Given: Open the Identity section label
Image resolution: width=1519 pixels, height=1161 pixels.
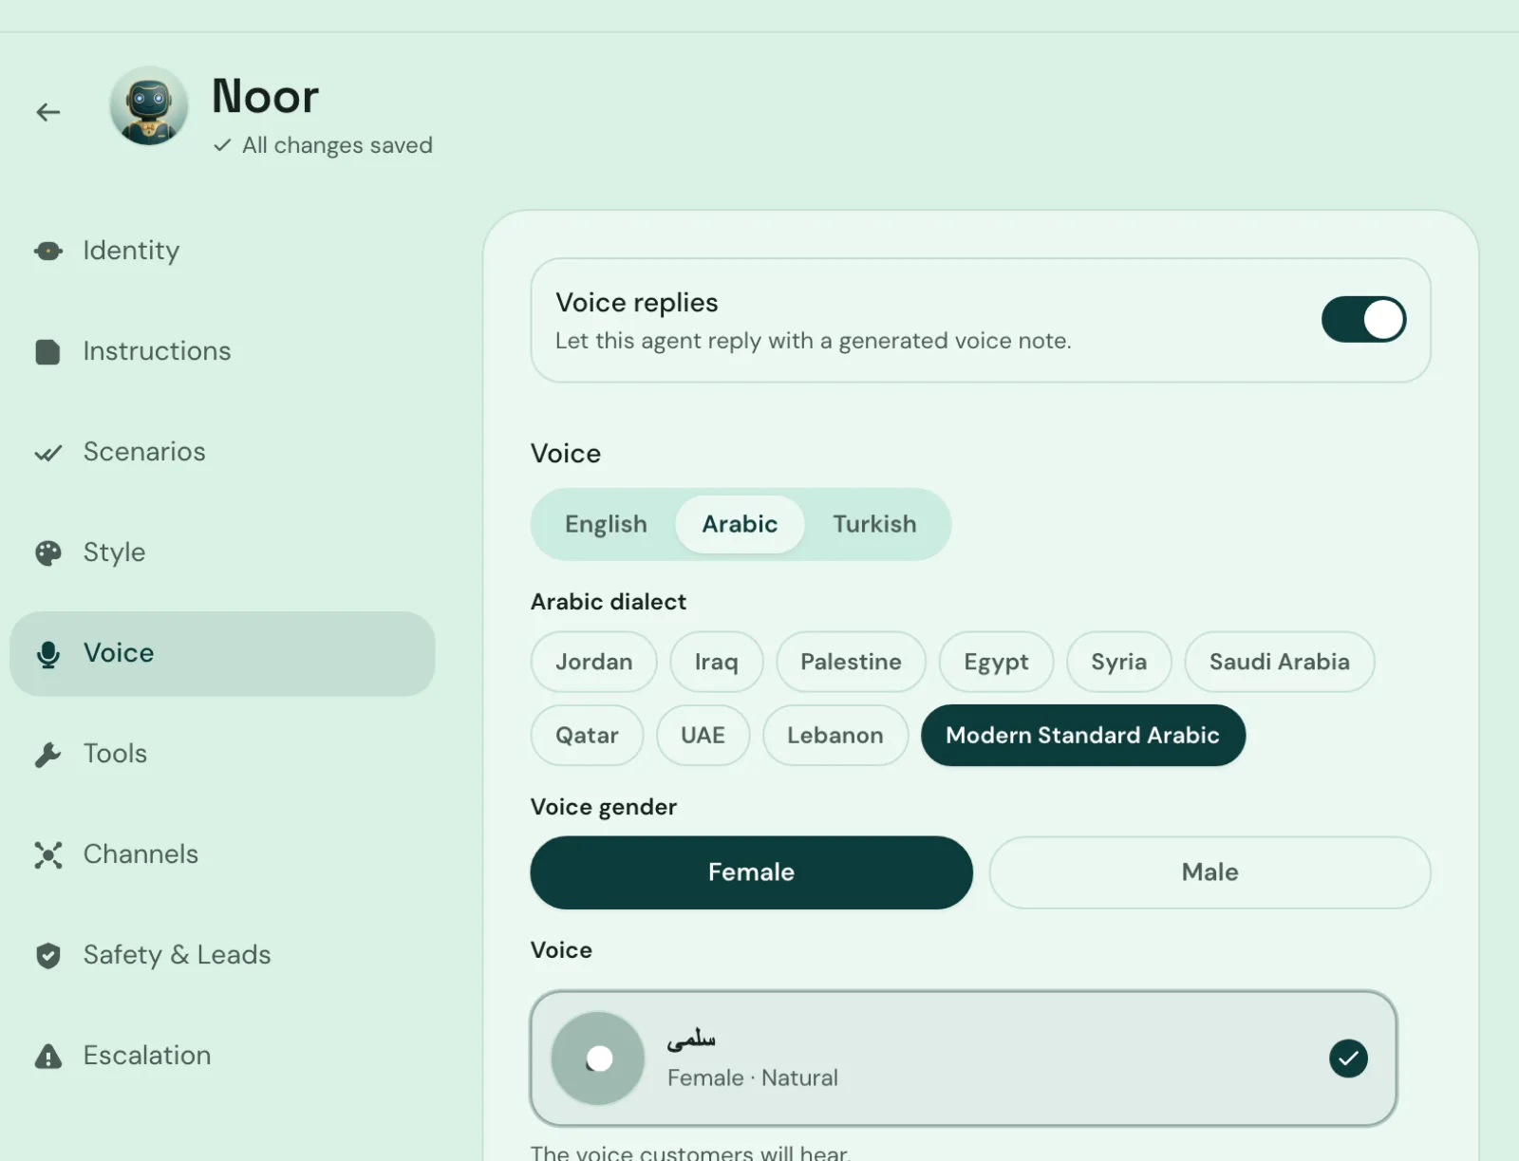Looking at the screenshot, I should (131, 251).
